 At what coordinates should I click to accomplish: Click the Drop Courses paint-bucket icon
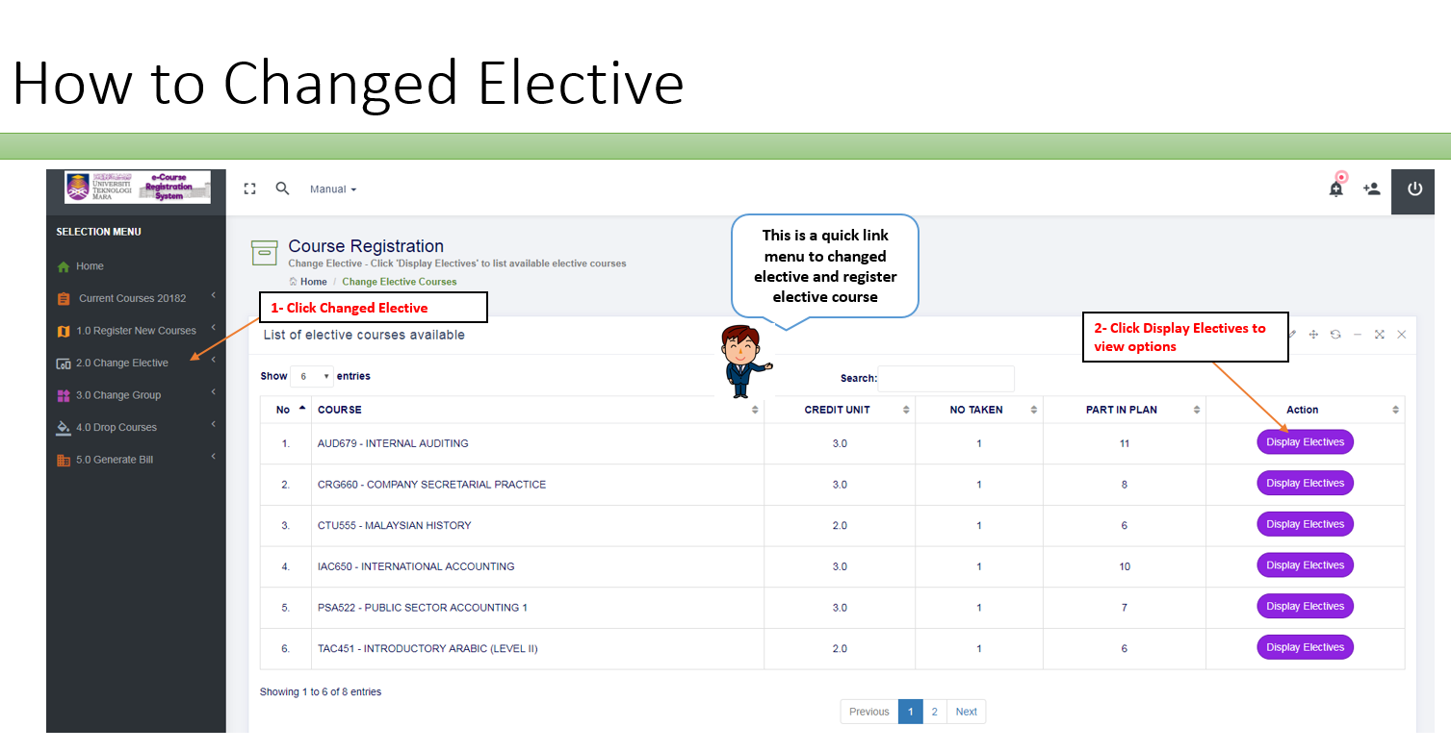pyautogui.click(x=64, y=428)
